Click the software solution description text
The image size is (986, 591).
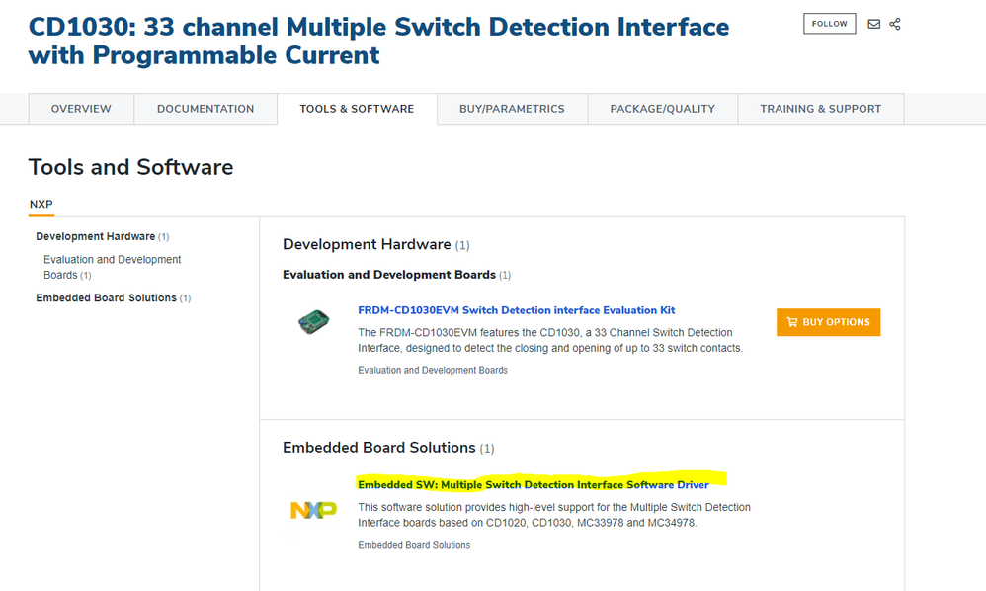[554, 515]
